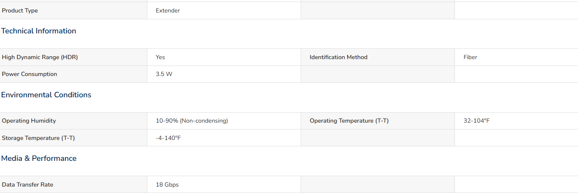Click the Identification Method label
578x193 pixels.
point(339,57)
